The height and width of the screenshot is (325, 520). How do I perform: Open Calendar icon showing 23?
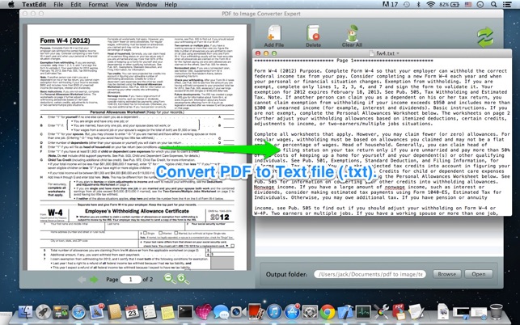(132, 312)
